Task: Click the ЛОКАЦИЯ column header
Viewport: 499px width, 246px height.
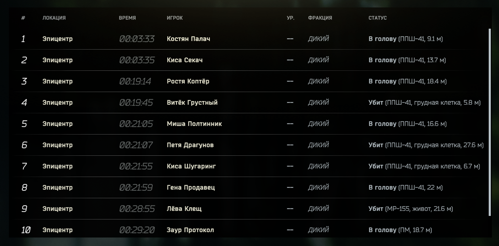Action: [54, 18]
